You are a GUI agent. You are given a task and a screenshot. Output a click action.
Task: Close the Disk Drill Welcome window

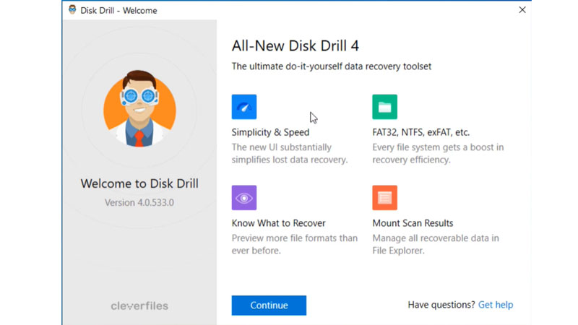(522, 10)
